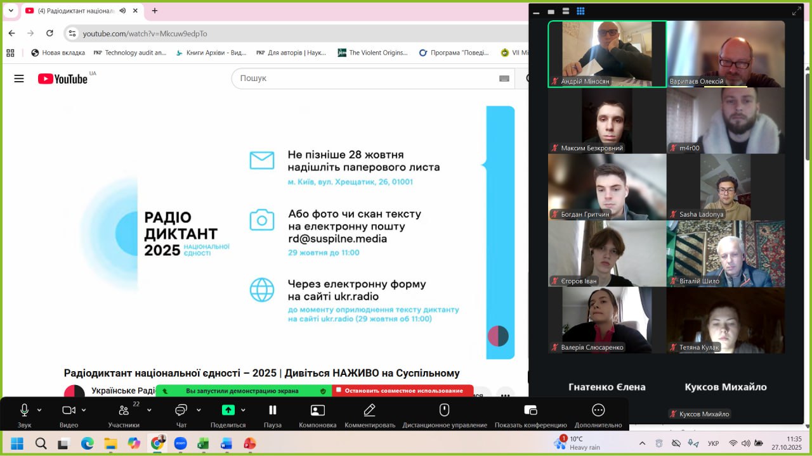Open the Дополнительно three-dots menu

[598, 410]
